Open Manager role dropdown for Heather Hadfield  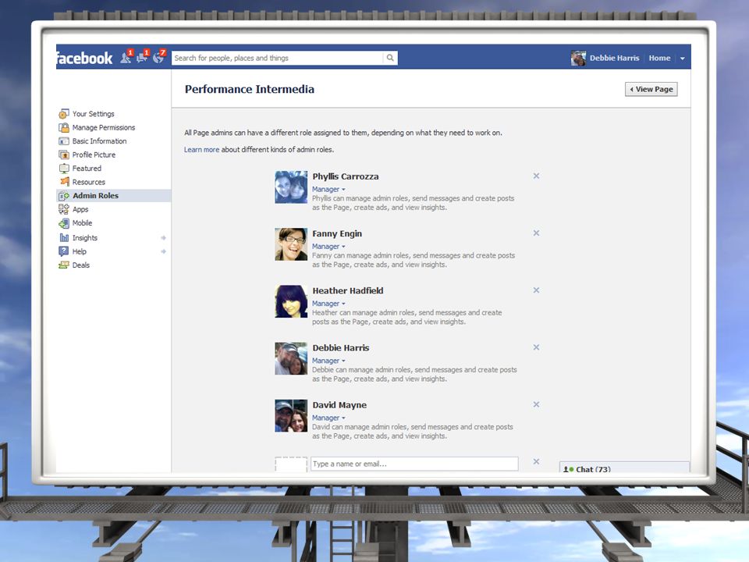(328, 304)
